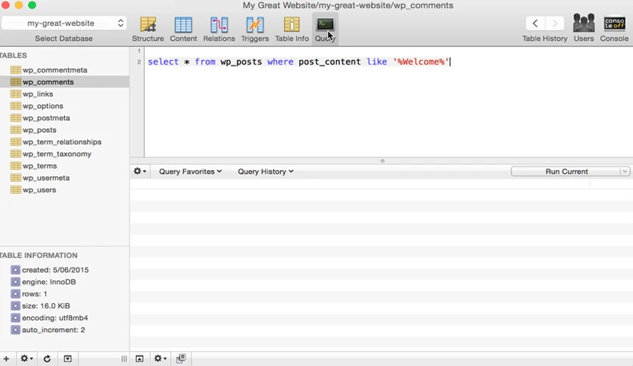The height and width of the screenshot is (366, 633).
Task: Click into the SQL query editor text
Action: pos(299,62)
